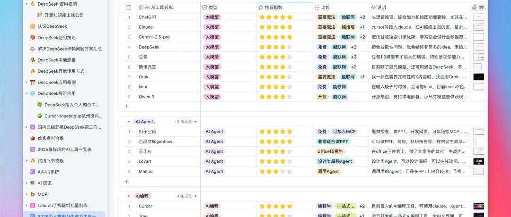Click the orange page icon of 认识DeepSeek

[33, 26]
